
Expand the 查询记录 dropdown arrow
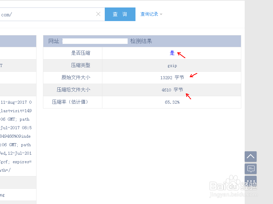(x=161, y=14)
